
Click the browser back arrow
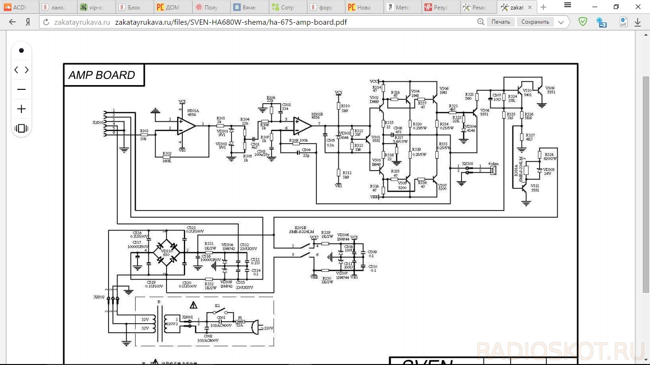[x=12, y=22]
